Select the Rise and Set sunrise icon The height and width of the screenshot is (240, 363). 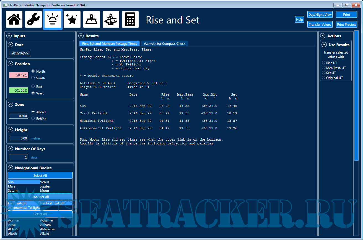pyautogui.click(x=53, y=19)
